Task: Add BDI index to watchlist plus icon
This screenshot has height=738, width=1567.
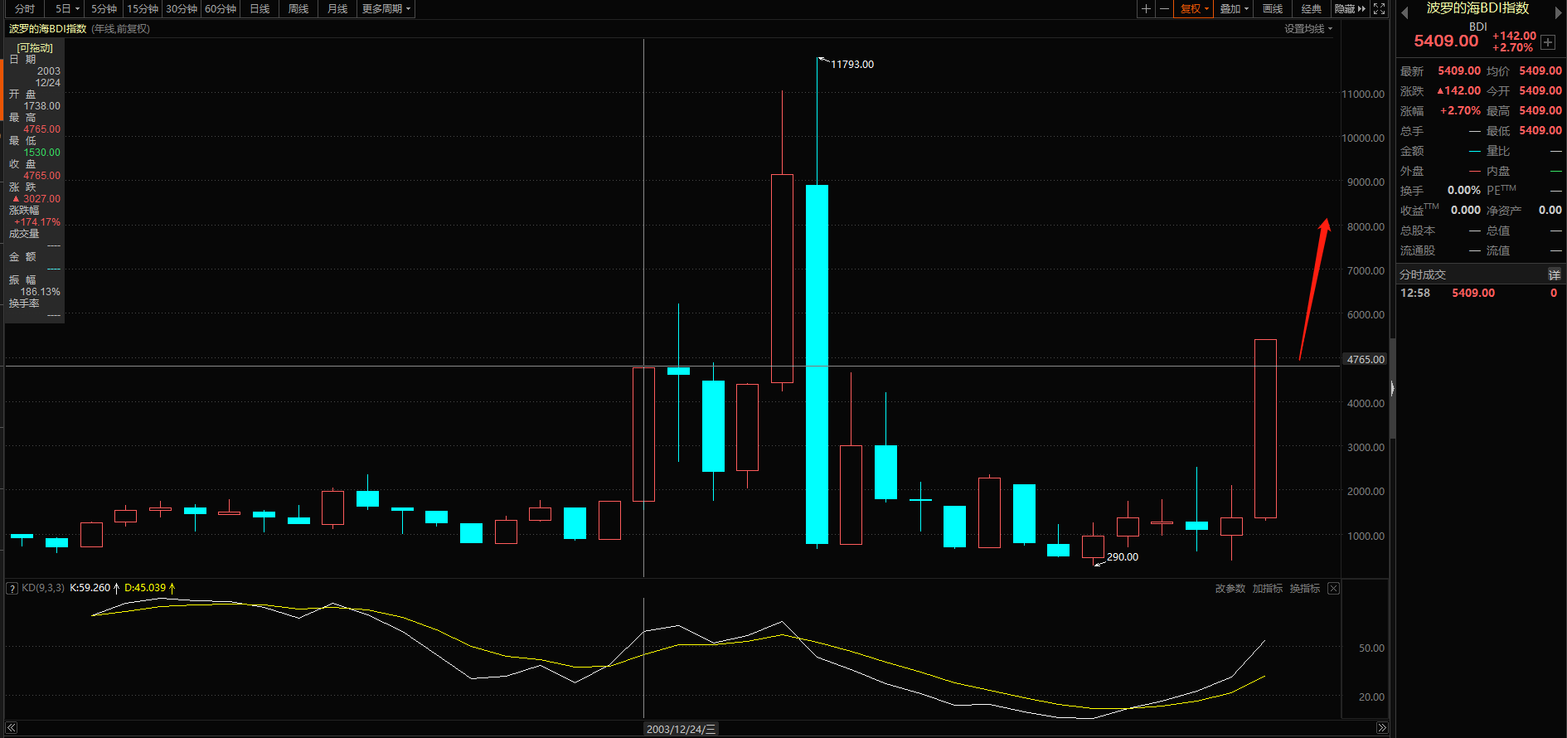Action: tap(1548, 42)
